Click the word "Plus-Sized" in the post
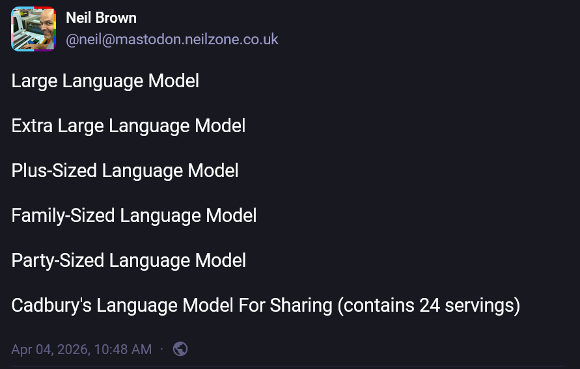This screenshot has width=580, height=369. 54,171
